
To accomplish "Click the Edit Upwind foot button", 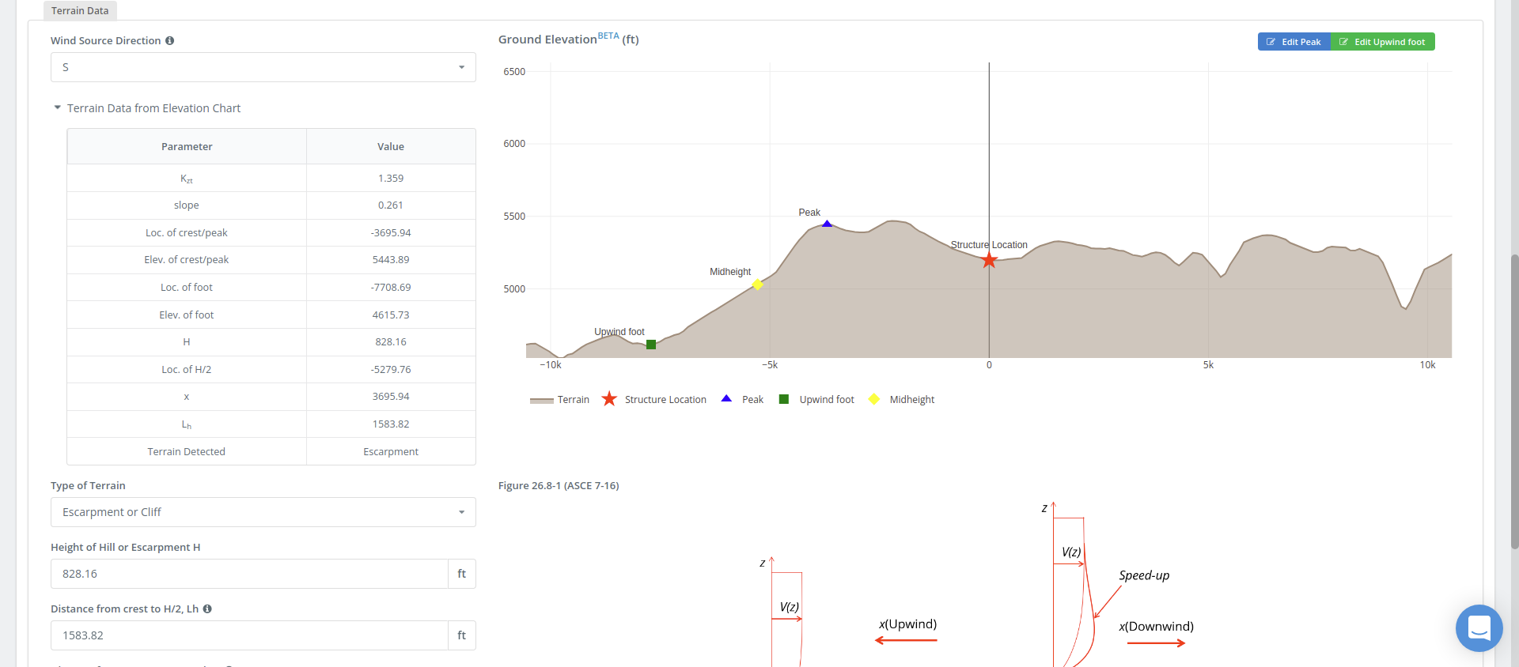I will [1383, 42].
